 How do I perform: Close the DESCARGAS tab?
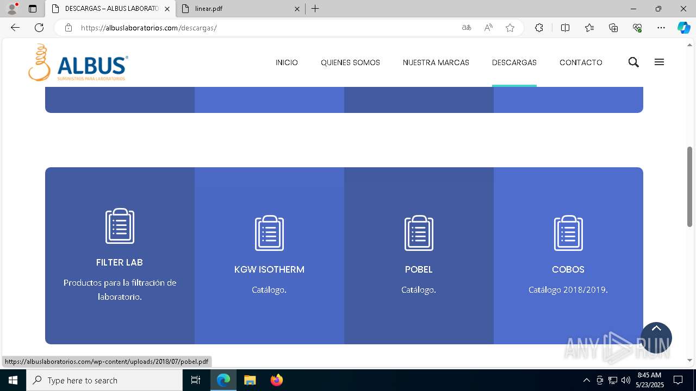coord(167,9)
